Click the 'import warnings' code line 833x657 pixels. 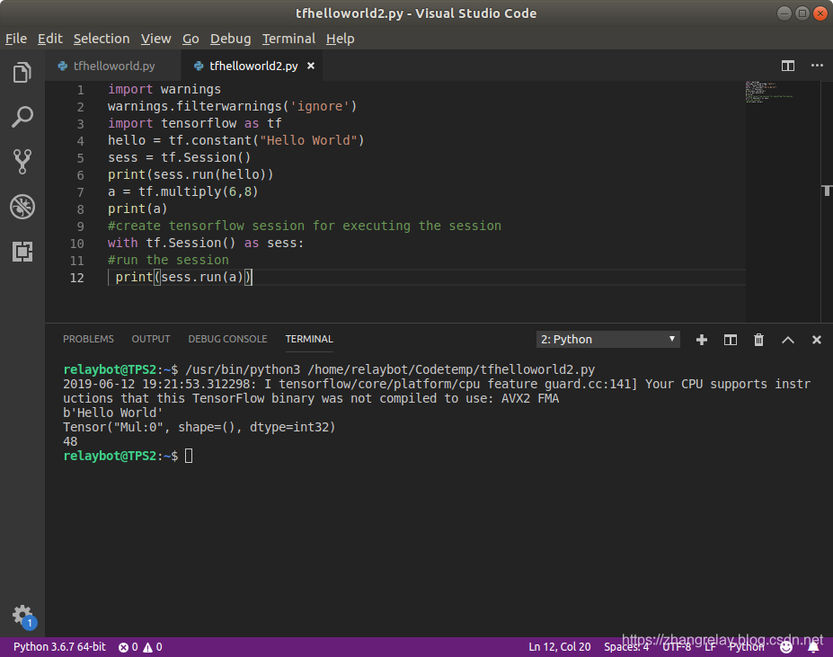(x=164, y=89)
